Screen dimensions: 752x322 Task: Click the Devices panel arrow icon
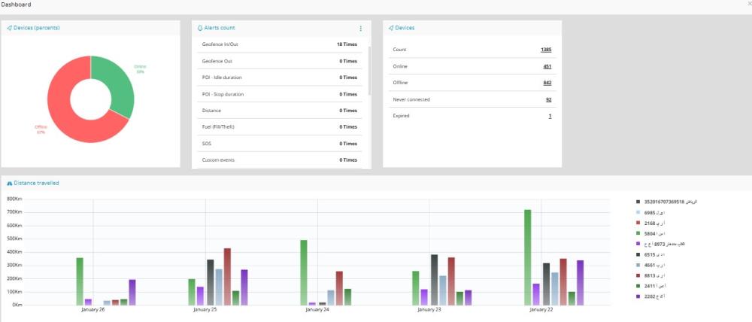pyautogui.click(x=391, y=28)
